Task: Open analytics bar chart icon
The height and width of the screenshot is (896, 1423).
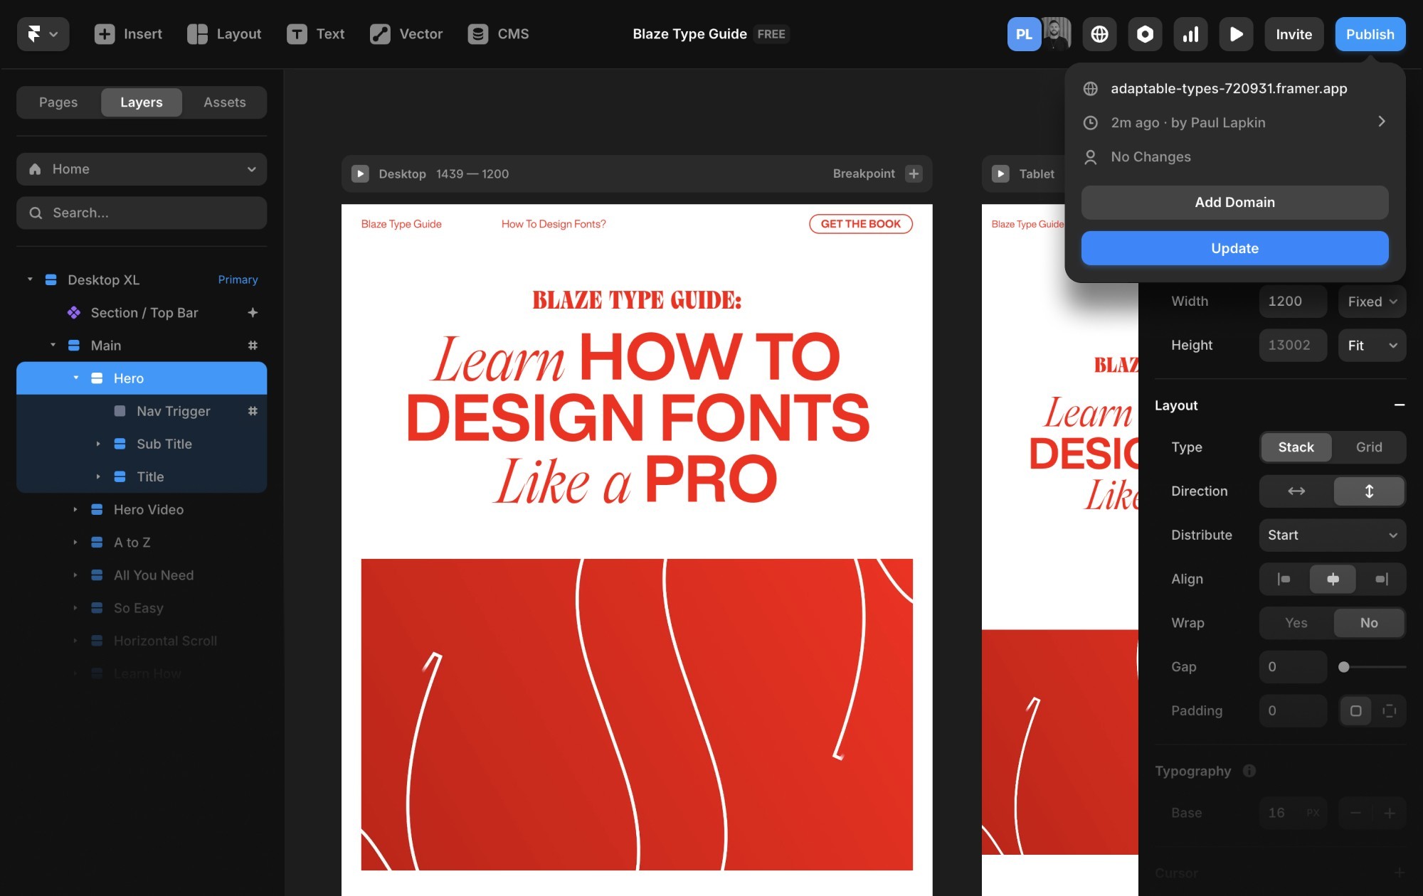Action: pyautogui.click(x=1190, y=34)
